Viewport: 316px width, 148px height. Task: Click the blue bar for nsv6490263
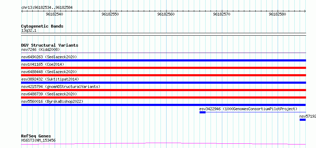(x=164, y=60)
